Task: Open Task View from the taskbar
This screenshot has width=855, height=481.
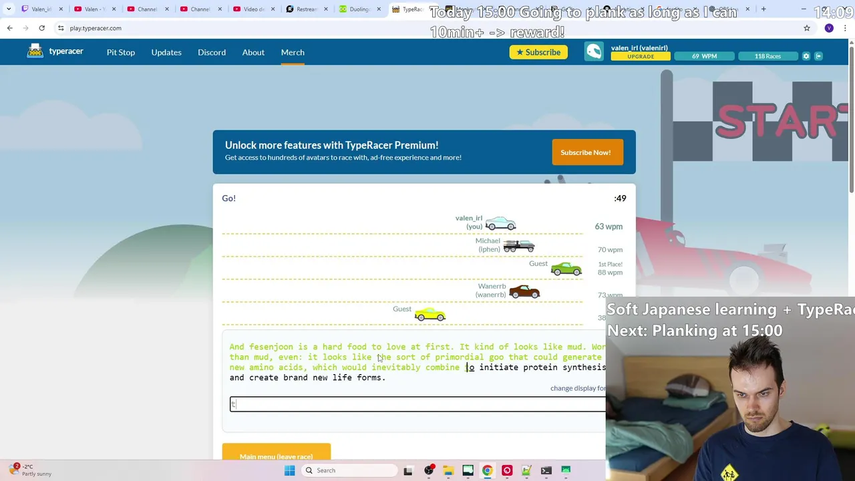Action: (x=408, y=470)
